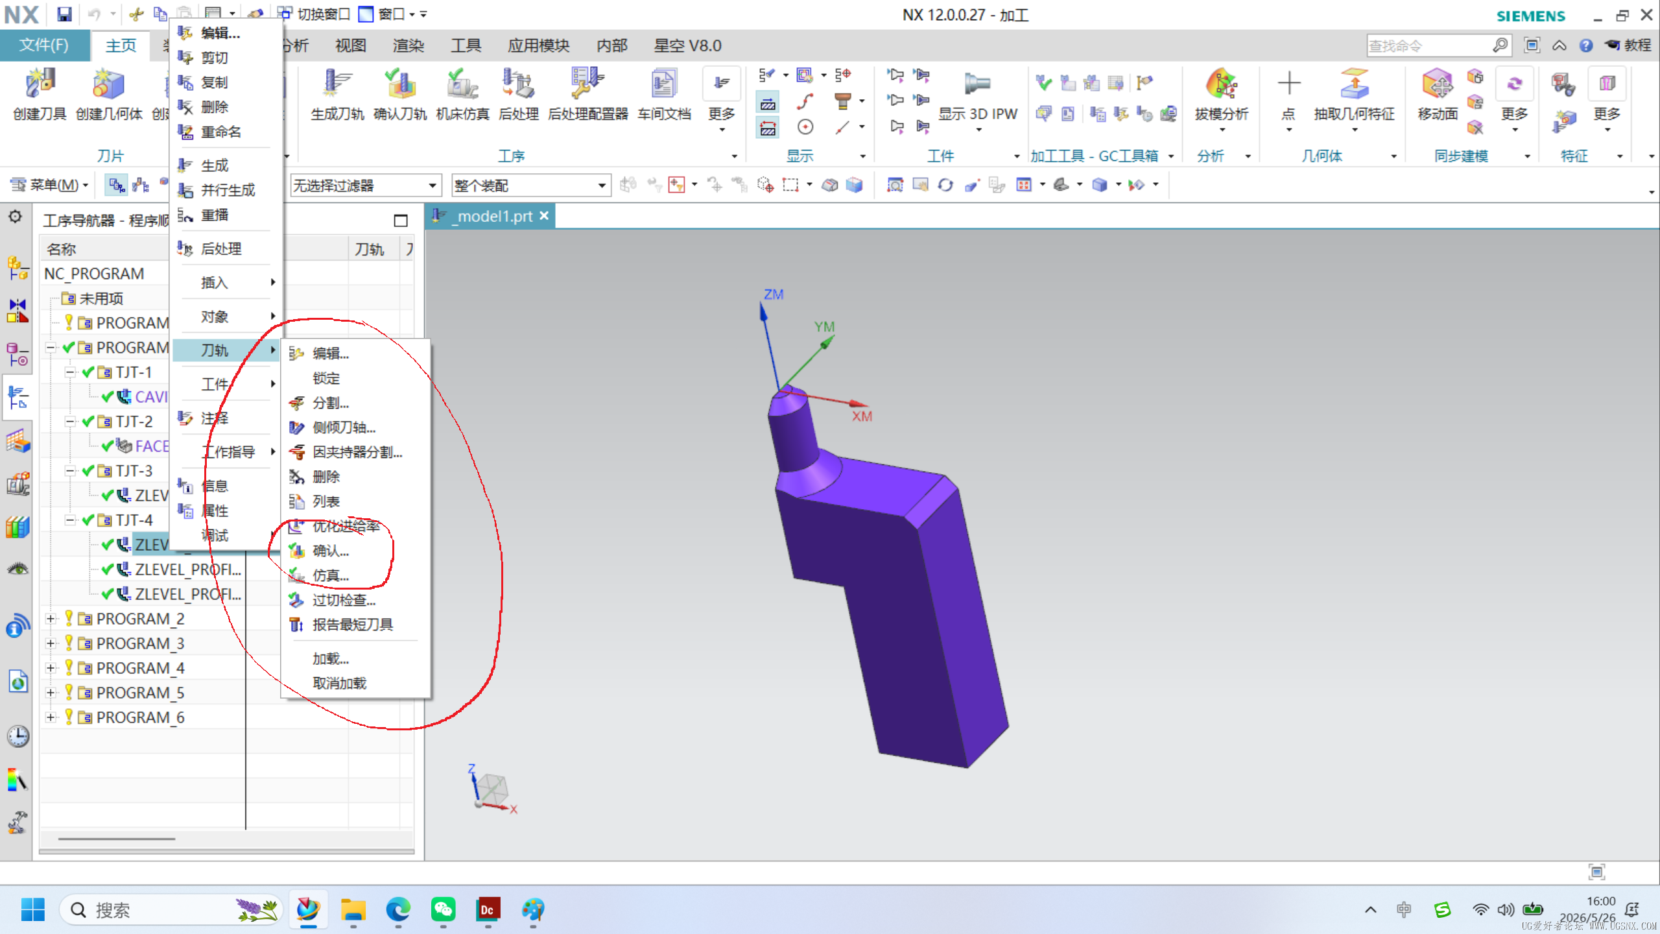Screen dimensions: 1660x934
Task: Expand the PROGRAM_6 group
Action: [51, 717]
